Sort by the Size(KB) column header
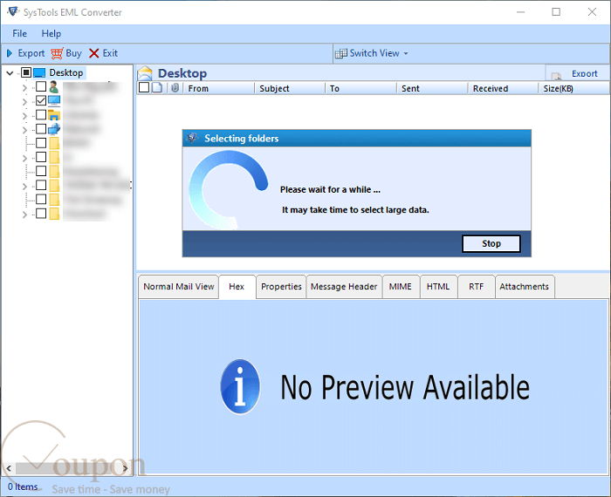611x497 pixels. (x=573, y=88)
